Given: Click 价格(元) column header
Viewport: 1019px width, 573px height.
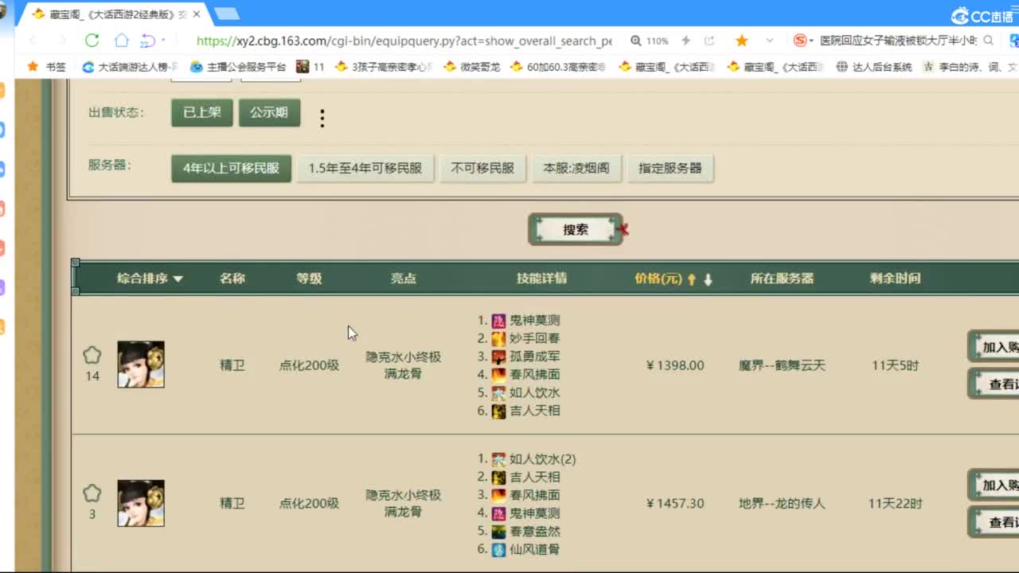Looking at the screenshot, I should point(658,279).
